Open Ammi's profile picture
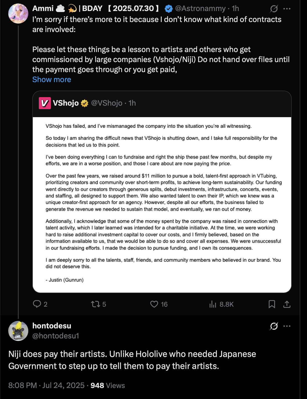 18,14
